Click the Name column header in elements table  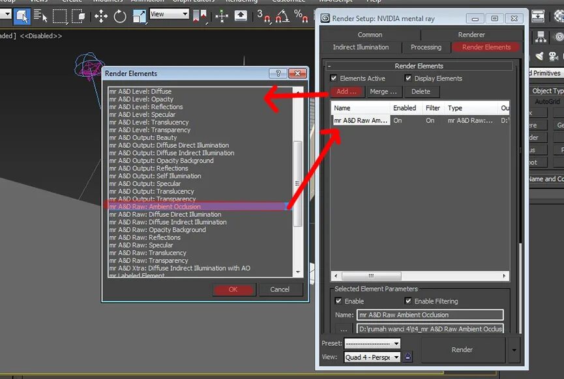tap(361, 108)
